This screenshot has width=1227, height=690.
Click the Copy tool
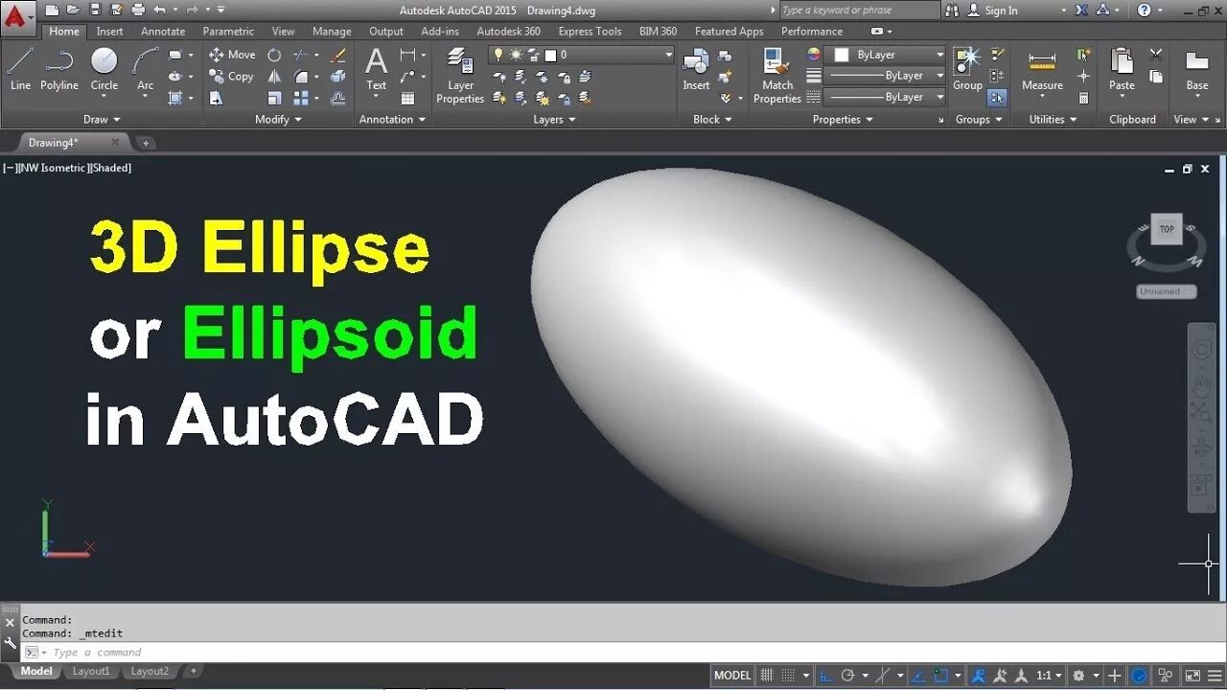coord(231,77)
